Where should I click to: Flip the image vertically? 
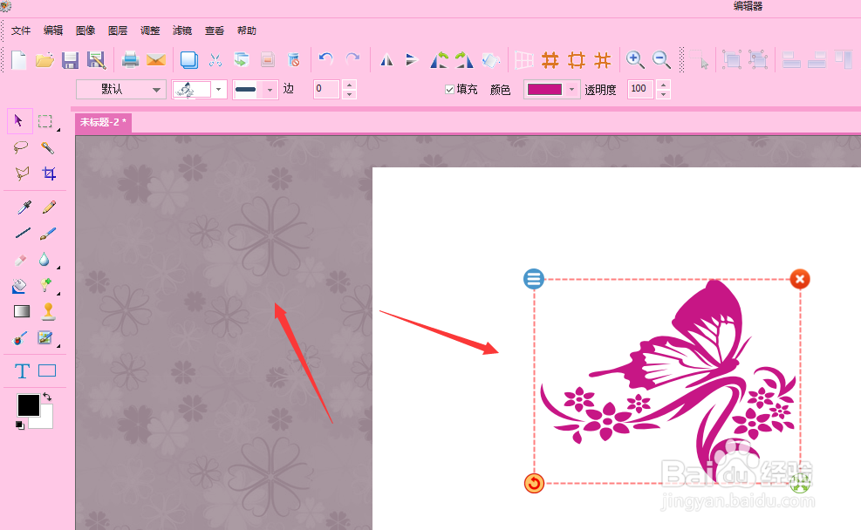coord(411,60)
